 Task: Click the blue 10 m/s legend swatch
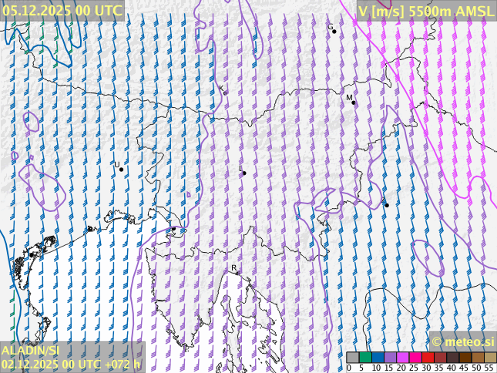[x=378, y=358]
